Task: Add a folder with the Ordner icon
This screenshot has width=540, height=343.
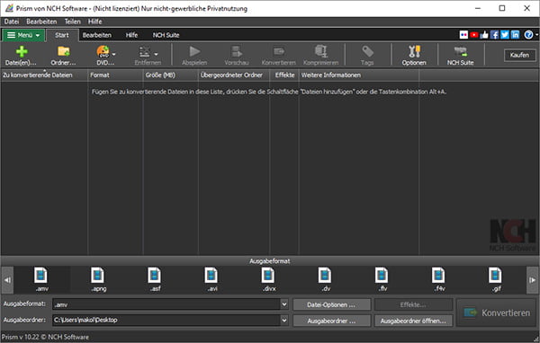Action: coord(64,51)
